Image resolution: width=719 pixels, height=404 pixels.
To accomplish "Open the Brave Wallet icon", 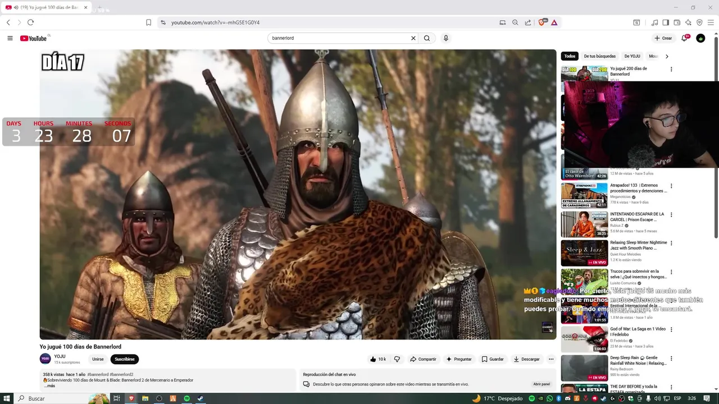I will pos(677,22).
